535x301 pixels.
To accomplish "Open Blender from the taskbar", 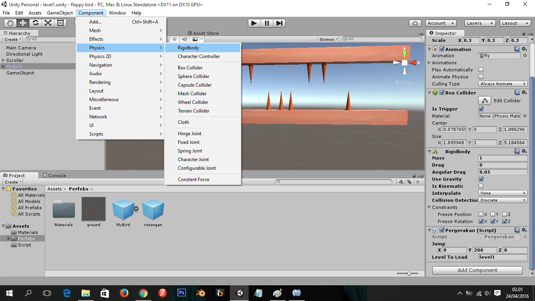I will pyautogui.click(x=201, y=293).
